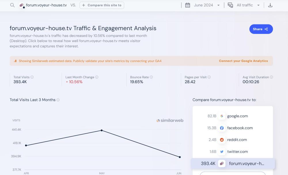The width and height of the screenshot is (288, 175).
Task: Click info icon by Total Visits Last 3 Months
Action: coord(58,100)
